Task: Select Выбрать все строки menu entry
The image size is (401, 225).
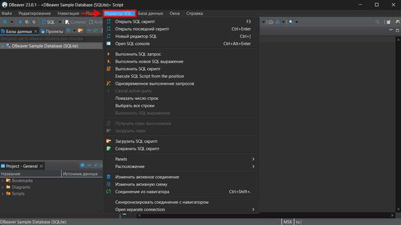Action: click(181, 106)
